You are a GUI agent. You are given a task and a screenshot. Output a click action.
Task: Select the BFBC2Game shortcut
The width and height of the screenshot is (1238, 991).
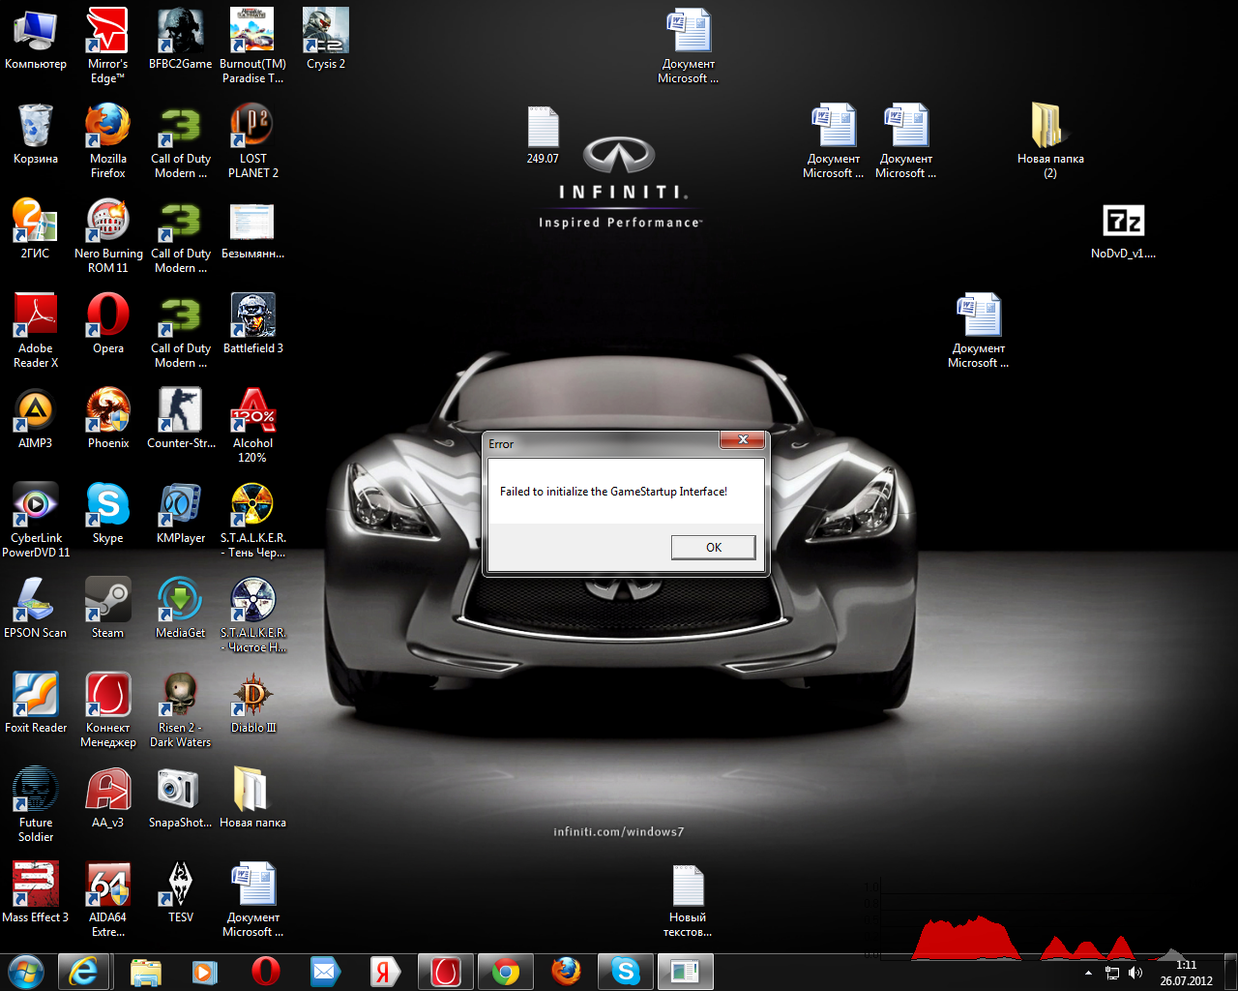[181, 39]
